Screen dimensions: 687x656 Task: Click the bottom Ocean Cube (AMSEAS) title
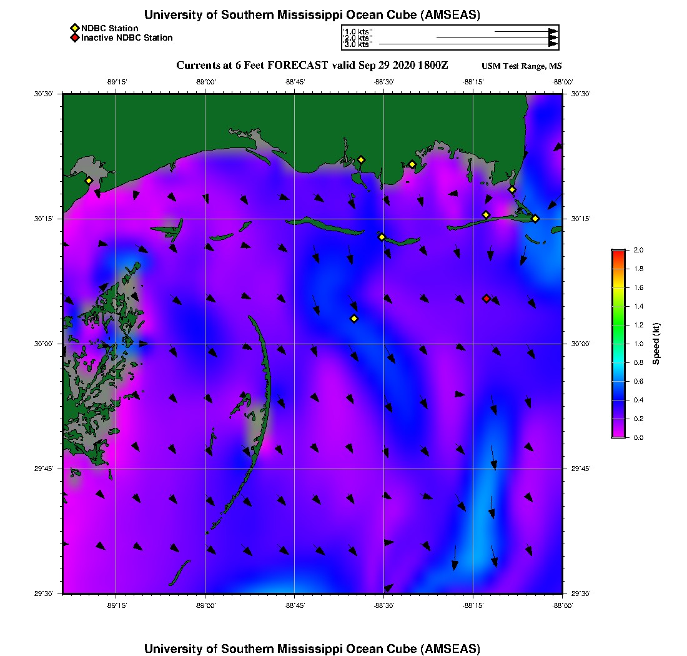(312, 648)
